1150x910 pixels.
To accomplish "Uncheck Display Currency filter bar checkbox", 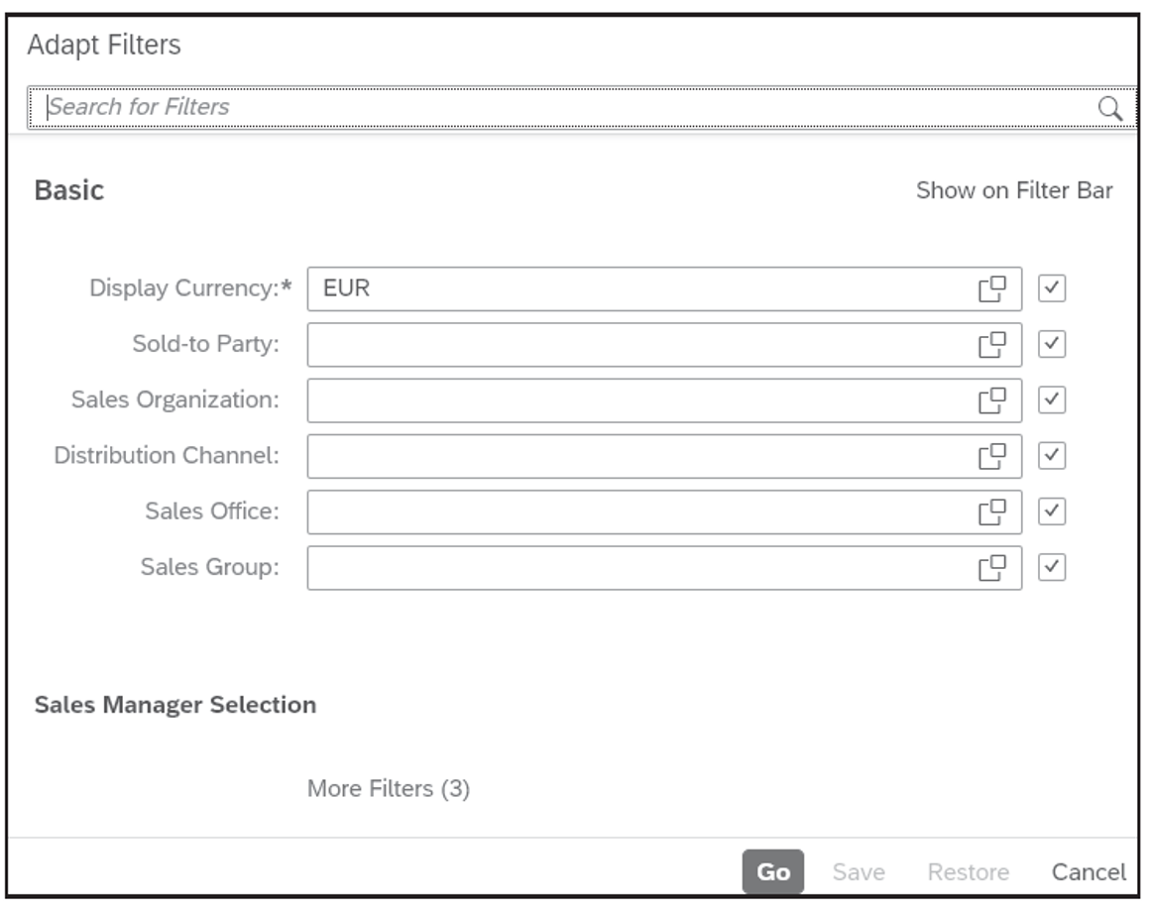I will click(1054, 285).
